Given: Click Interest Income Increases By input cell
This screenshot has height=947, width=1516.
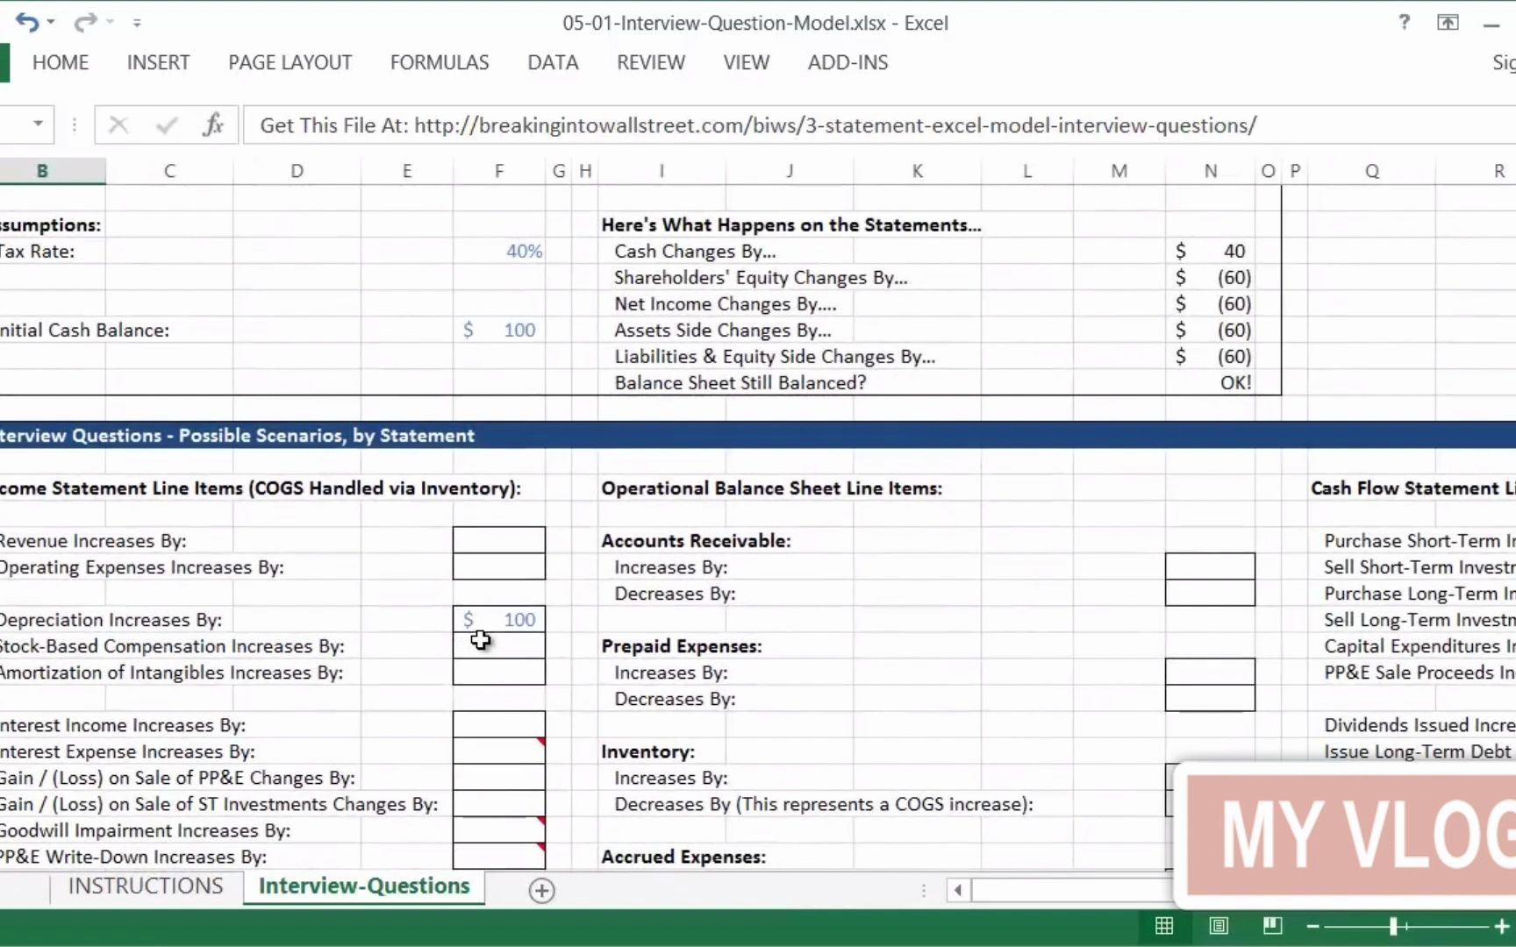Looking at the screenshot, I should pos(499,724).
